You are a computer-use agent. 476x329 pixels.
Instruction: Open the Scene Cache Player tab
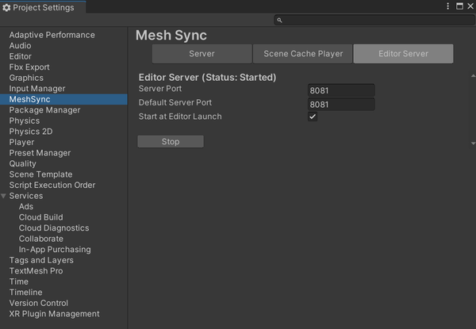[303, 54]
